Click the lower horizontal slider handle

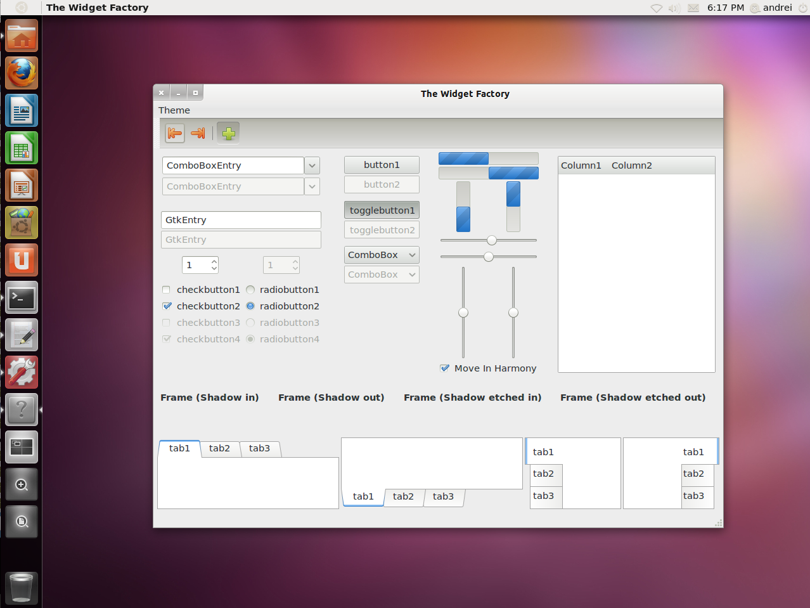[489, 257]
